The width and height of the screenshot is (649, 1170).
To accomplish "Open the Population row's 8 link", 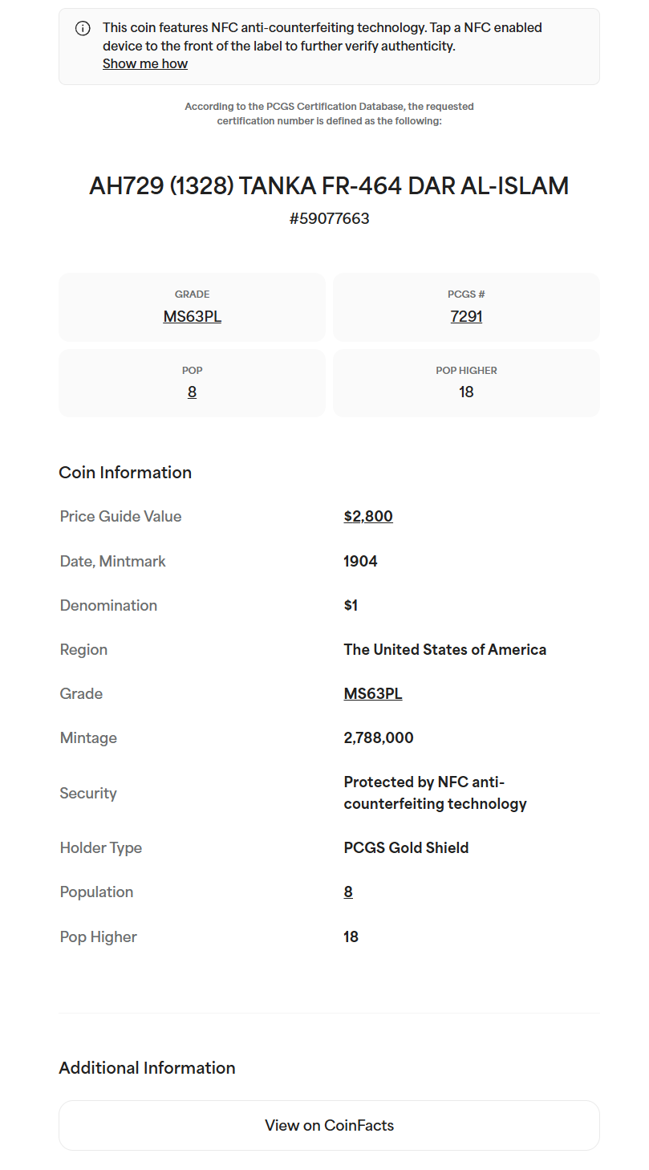I will click(x=348, y=892).
